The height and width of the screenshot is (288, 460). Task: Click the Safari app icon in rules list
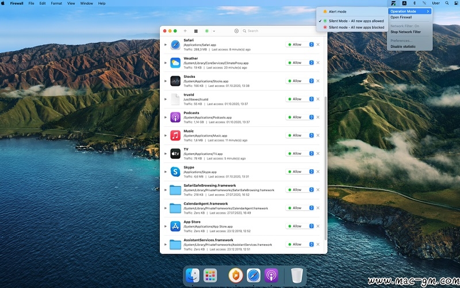coord(175,45)
